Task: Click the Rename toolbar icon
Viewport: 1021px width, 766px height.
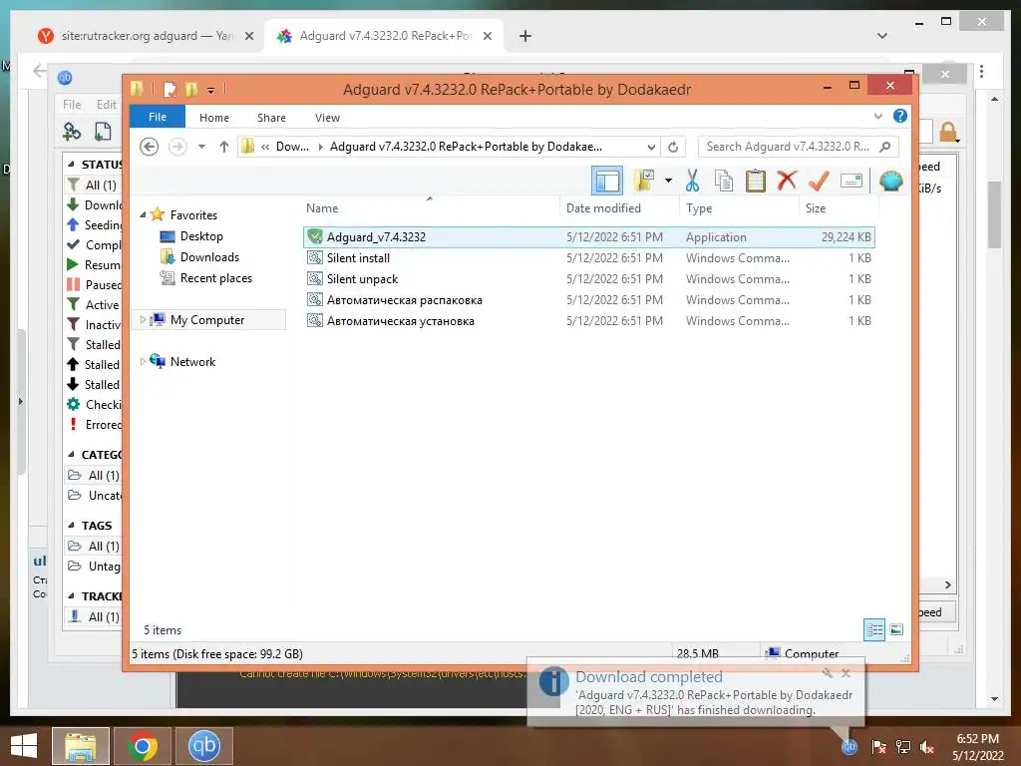Action: tap(851, 181)
